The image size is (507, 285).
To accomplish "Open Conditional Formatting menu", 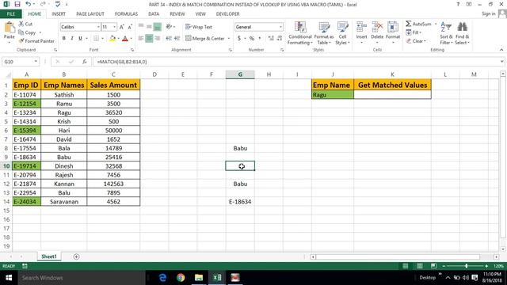I will 300,33.
